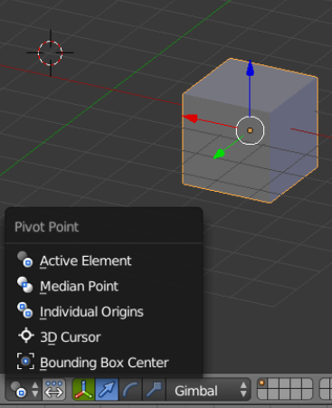
Task: Choose Bounding Box Center pivot
Action: coord(104,362)
